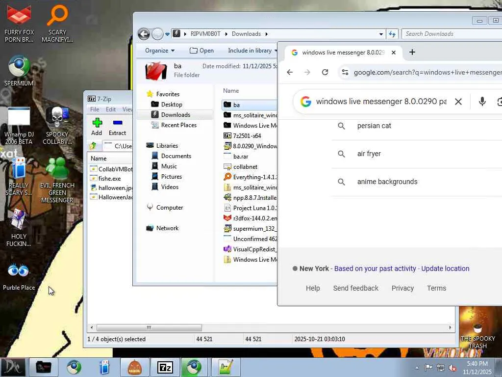Refresh the Explorer Downloads folder view
This screenshot has height=377, width=502.
tap(392, 34)
